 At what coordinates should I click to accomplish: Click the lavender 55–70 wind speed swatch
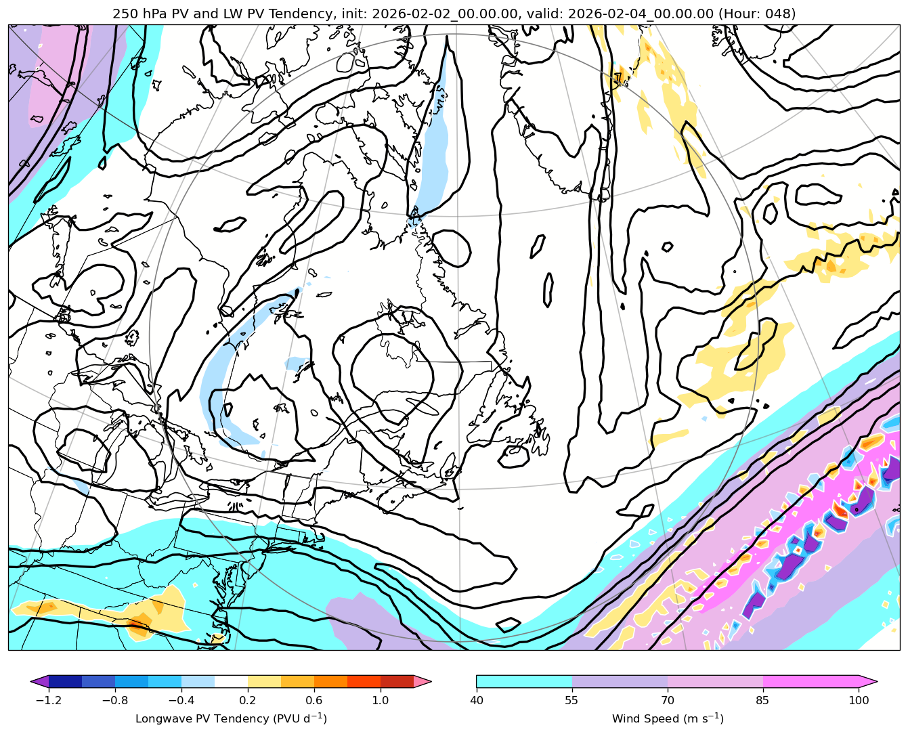[x=620, y=681]
